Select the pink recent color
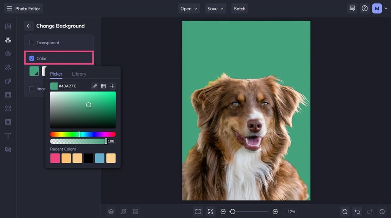Image resolution: width=391 pixels, height=218 pixels. pyautogui.click(x=55, y=158)
